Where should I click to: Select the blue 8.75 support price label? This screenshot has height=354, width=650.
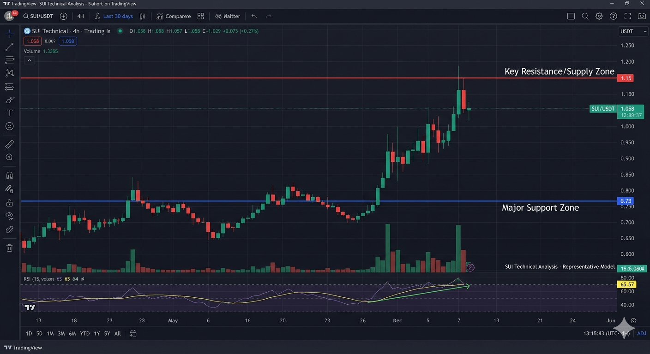626,201
